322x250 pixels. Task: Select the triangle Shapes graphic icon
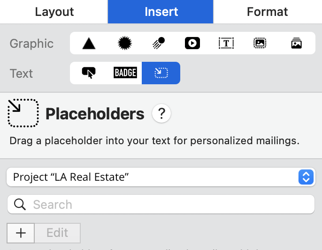[x=89, y=44]
